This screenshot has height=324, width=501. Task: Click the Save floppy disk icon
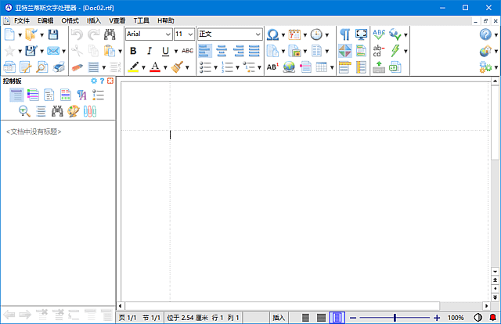pos(53,35)
